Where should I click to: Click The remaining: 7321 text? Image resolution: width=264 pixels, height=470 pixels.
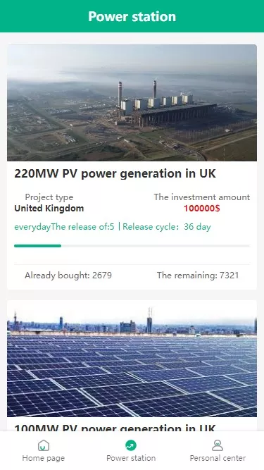[198, 276]
